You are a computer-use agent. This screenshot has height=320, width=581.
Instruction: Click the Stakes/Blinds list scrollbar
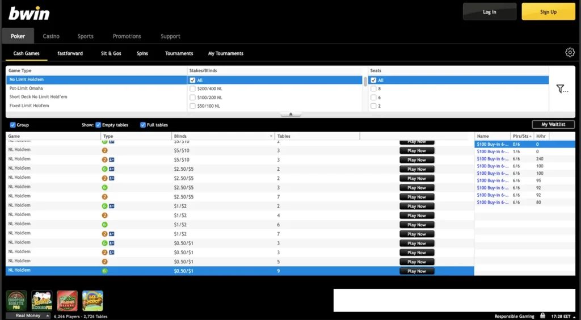coord(365,82)
